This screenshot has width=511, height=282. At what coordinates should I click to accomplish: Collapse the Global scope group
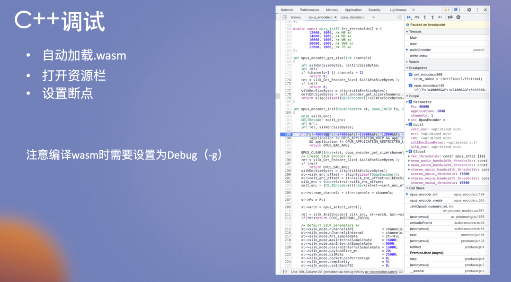pos(407,152)
